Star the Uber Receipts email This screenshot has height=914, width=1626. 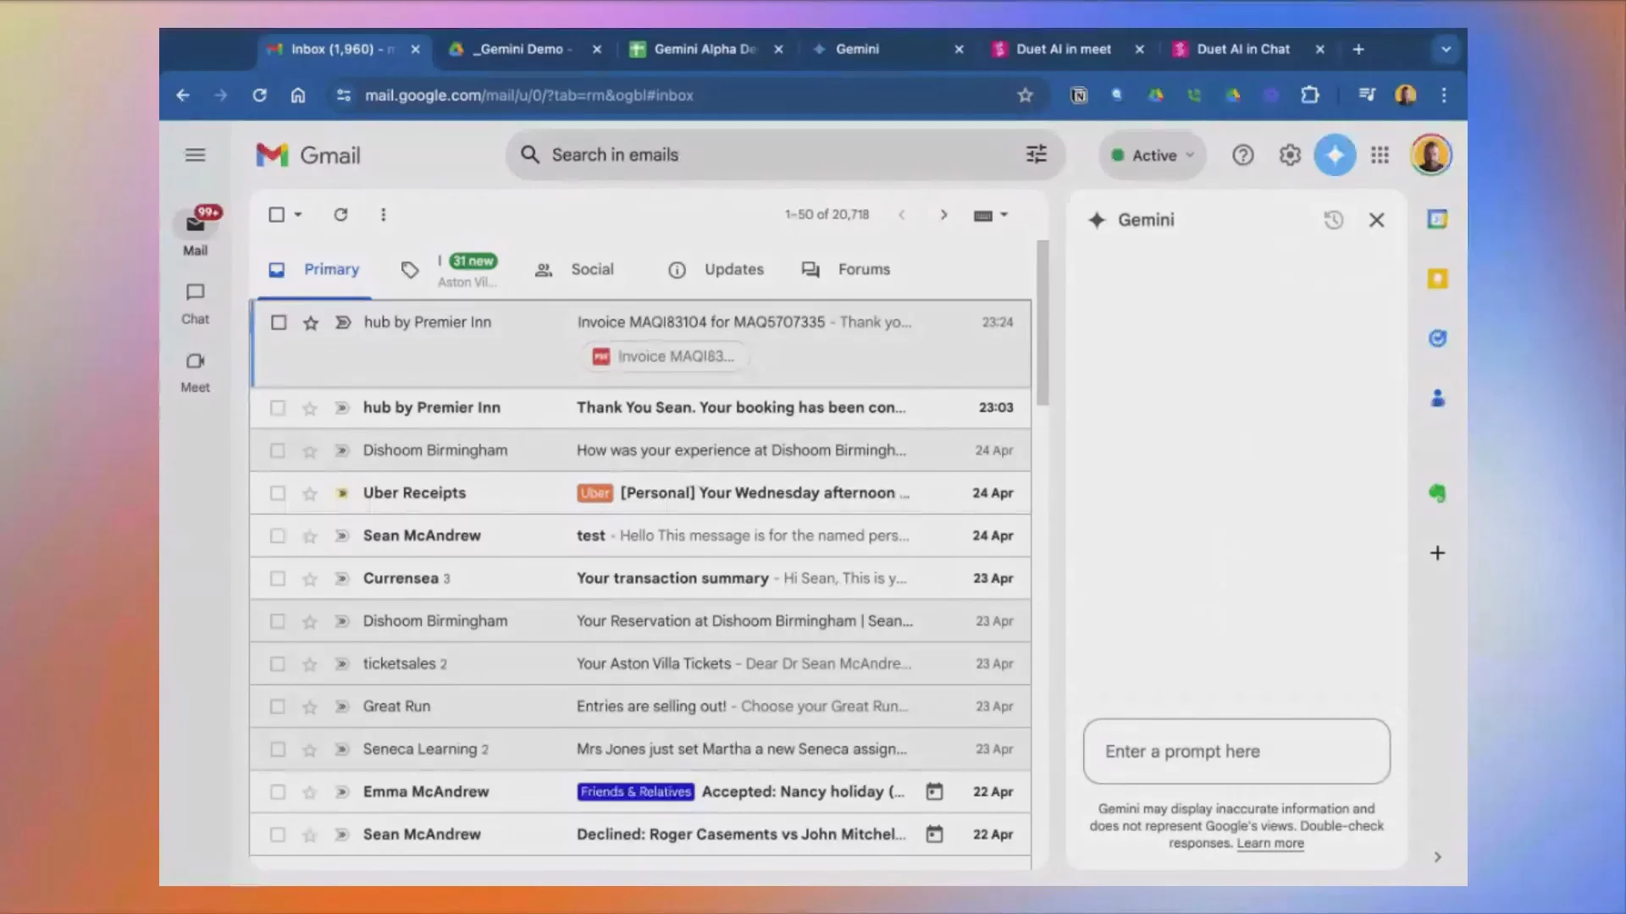(310, 493)
